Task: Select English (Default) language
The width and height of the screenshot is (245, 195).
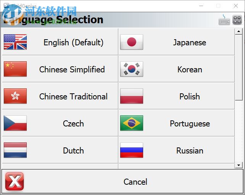Action: [x=60, y=42]
